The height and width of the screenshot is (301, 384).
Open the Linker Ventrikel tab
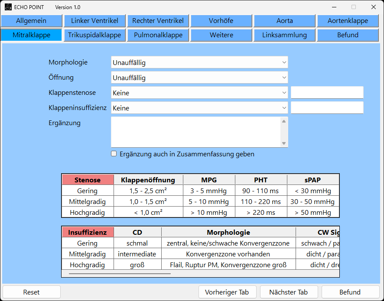94,21
